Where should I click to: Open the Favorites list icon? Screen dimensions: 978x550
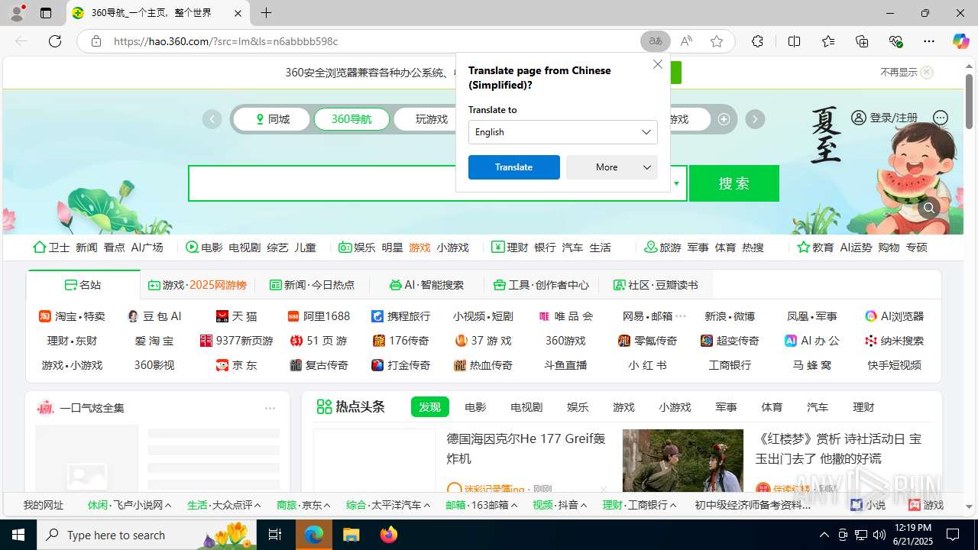coord(828,41)
